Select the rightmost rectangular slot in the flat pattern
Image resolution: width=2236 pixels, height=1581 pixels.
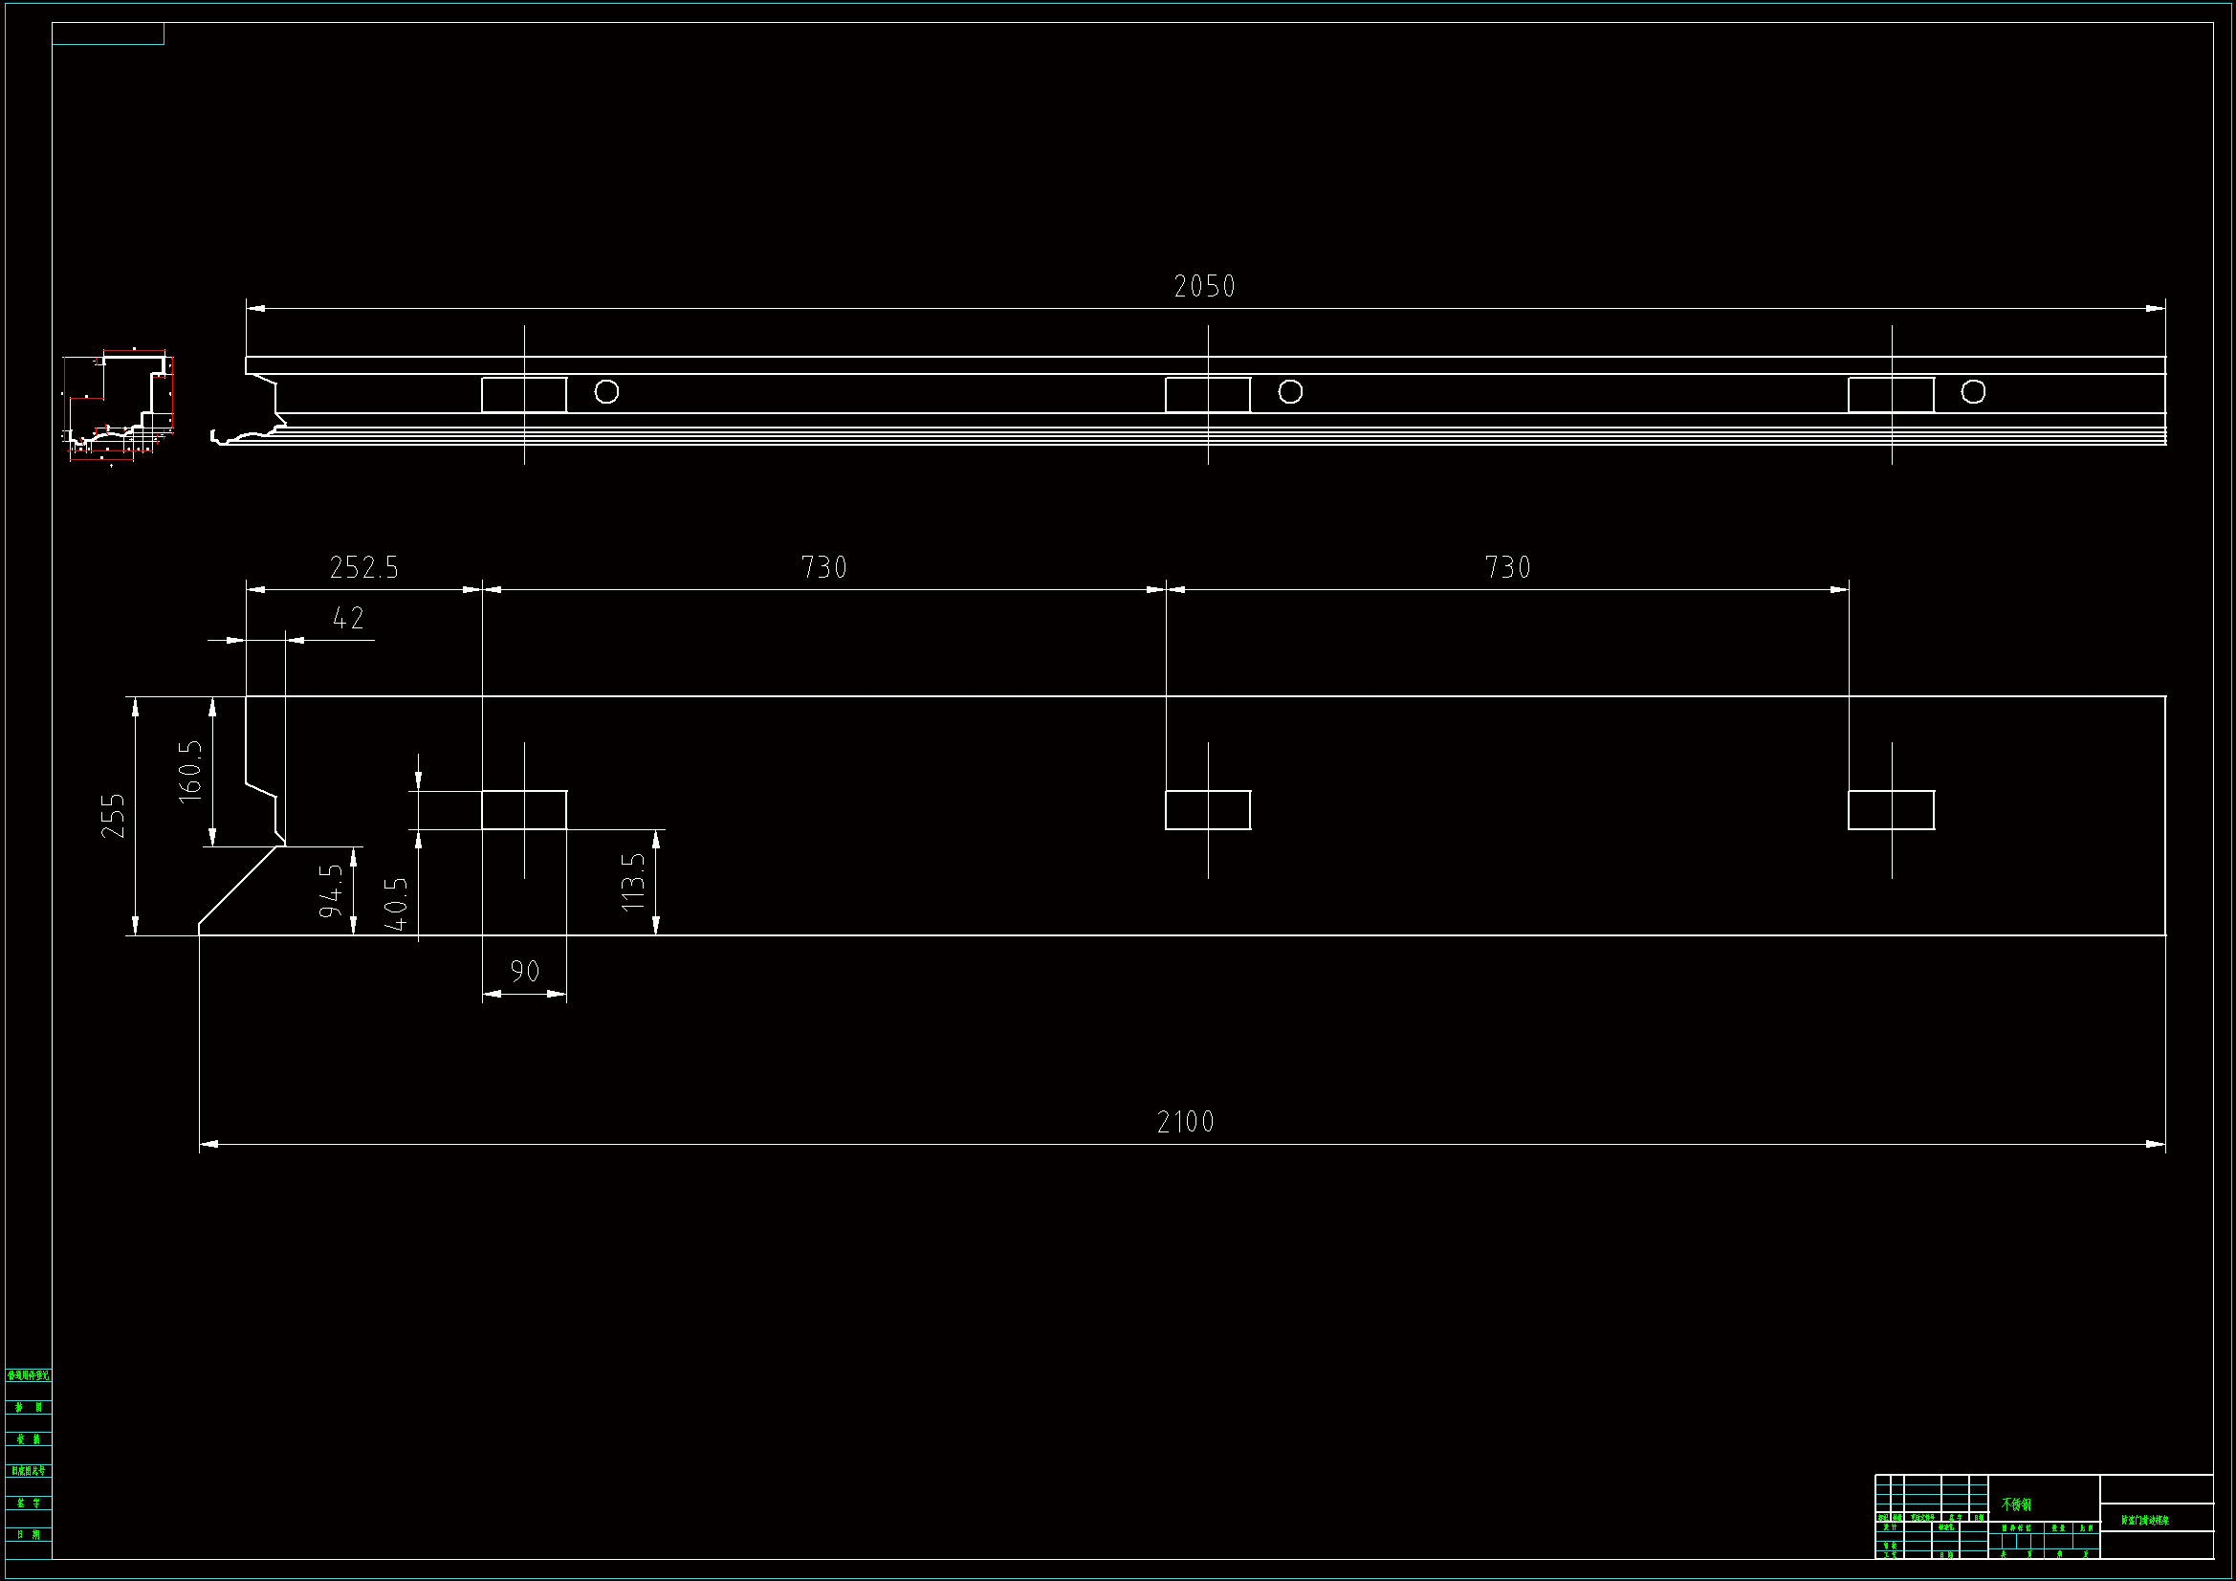coord(1892,810)
